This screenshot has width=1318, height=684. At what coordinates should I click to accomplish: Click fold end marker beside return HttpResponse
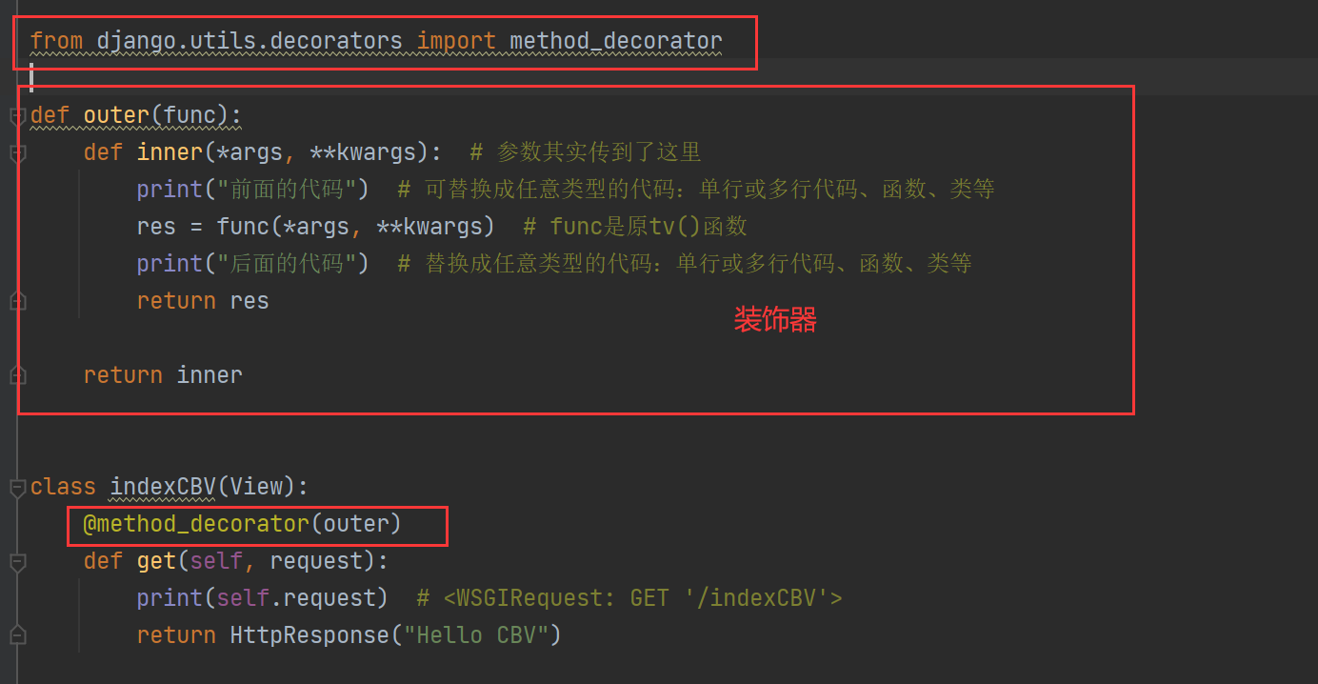coord(17,635)
